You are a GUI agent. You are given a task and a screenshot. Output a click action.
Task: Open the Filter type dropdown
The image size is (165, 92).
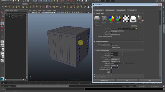[114, 66]
